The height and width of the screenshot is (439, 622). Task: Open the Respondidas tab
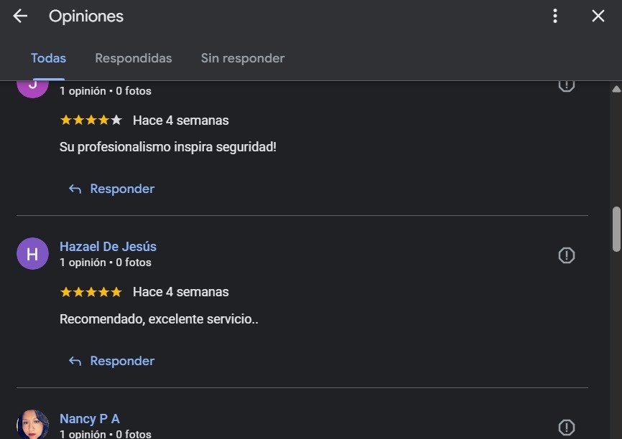click(134, 58)
